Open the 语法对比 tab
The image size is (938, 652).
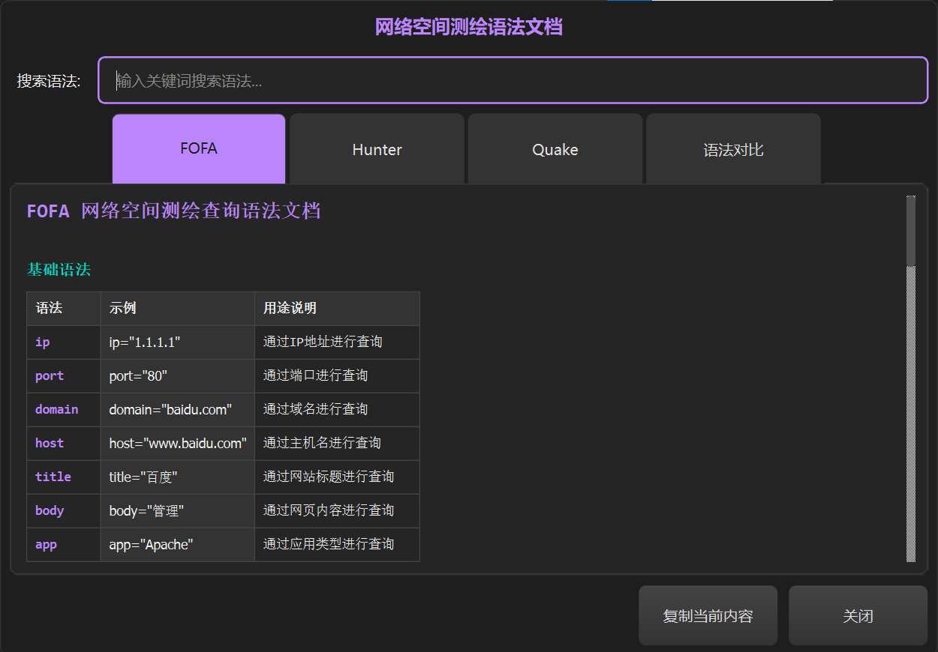(733, 150)
